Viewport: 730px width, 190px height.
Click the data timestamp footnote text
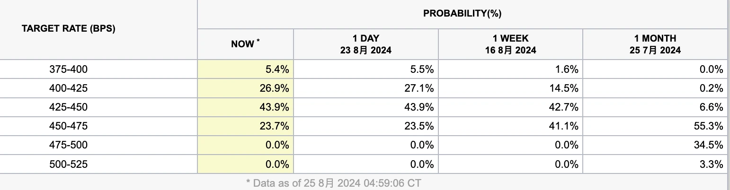[334, 182]
